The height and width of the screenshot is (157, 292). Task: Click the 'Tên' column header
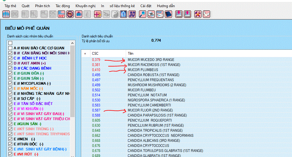click(131, 54)
